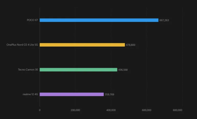Select the 'POCO X7' axis label
Screen dimensions: 197x119
tap(32, 20)
